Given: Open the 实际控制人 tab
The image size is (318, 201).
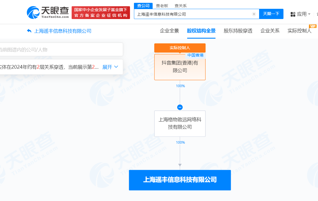Looking at the screenshot, I should (x=299, y=31).
